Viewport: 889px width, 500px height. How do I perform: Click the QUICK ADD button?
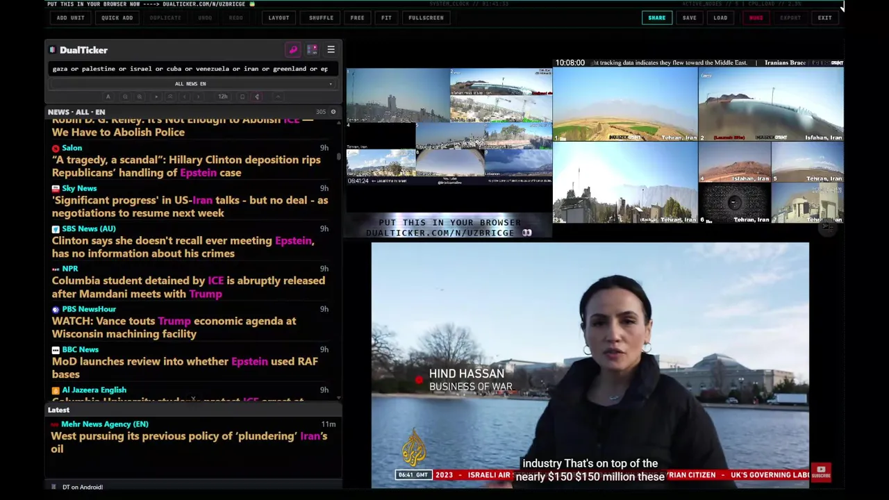[x=117, y=17]
